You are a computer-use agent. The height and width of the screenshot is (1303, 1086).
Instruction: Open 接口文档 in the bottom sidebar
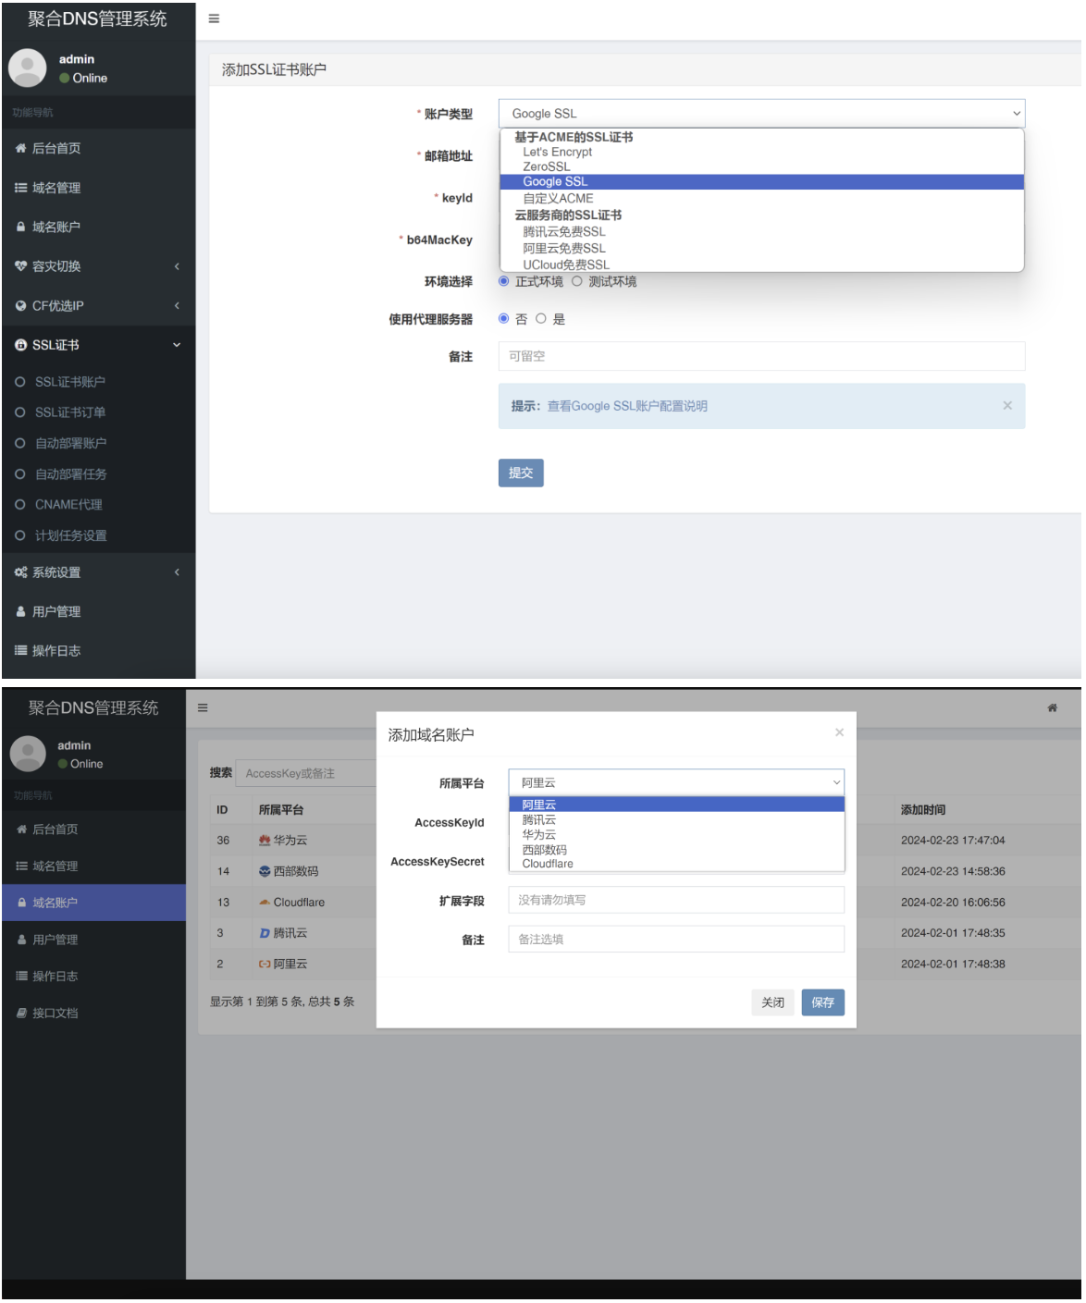click(93, 1014)
